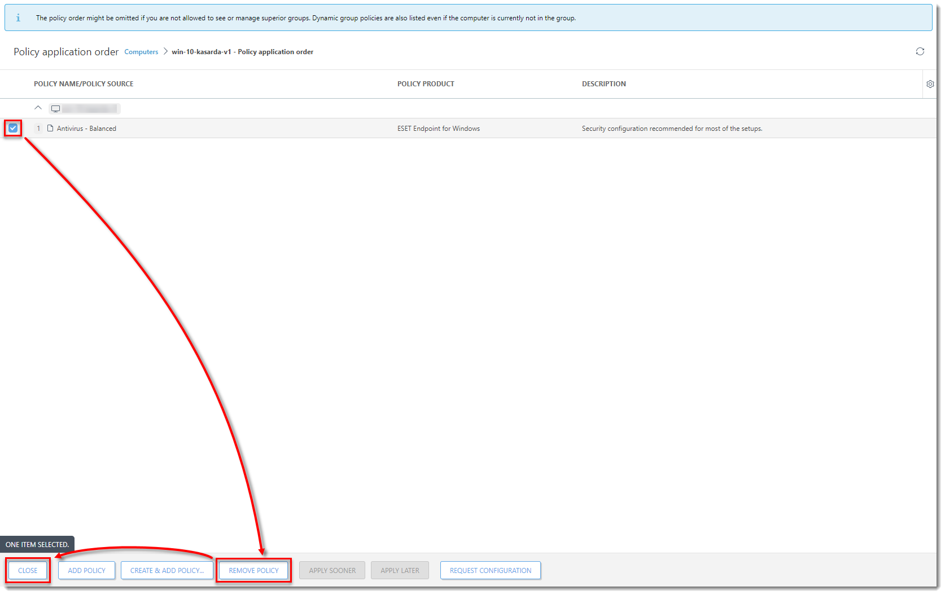Collapse the computer group using the chevron
This screenshot has height=595, width=945.
click(x=38, y=108)
